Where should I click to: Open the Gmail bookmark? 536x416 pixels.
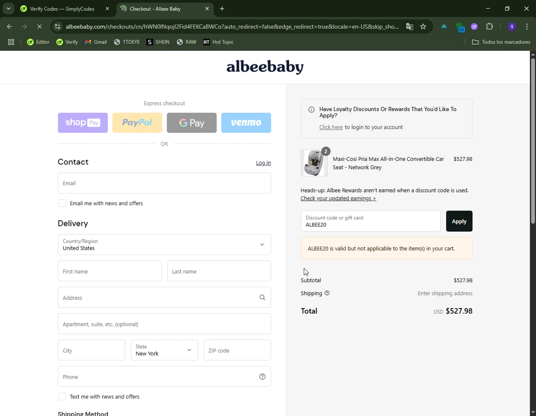point(96,42)
